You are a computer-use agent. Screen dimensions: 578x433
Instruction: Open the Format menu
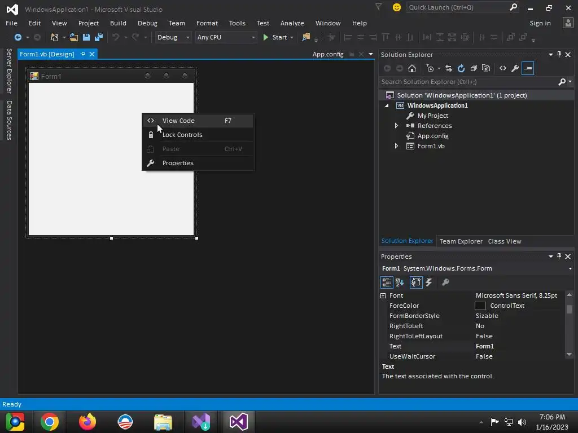[207, 23]
